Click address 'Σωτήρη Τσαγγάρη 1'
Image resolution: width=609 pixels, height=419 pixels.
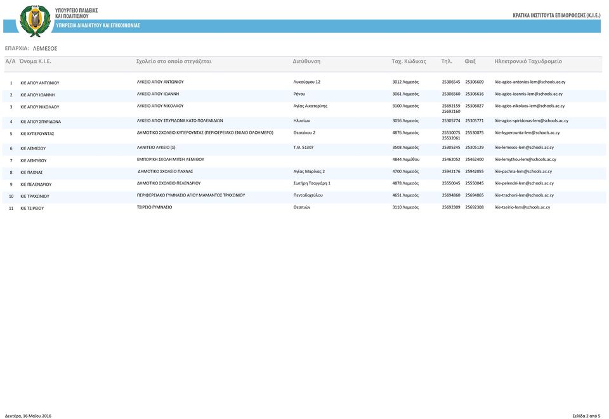(312, 183)
